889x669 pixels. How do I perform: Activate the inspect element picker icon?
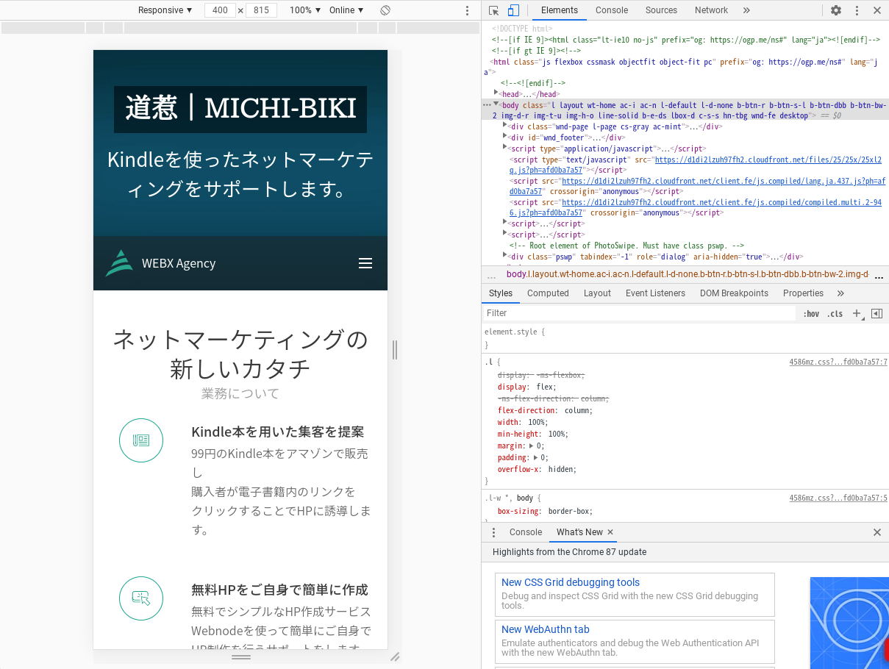(x=494, y=10)
